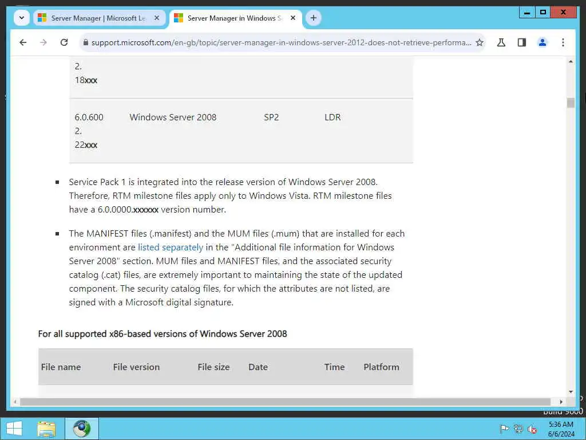The width and height of the screenshot is (586, 440).
Task: View site info via the lock icon
Action: click(x=86, y=42)
